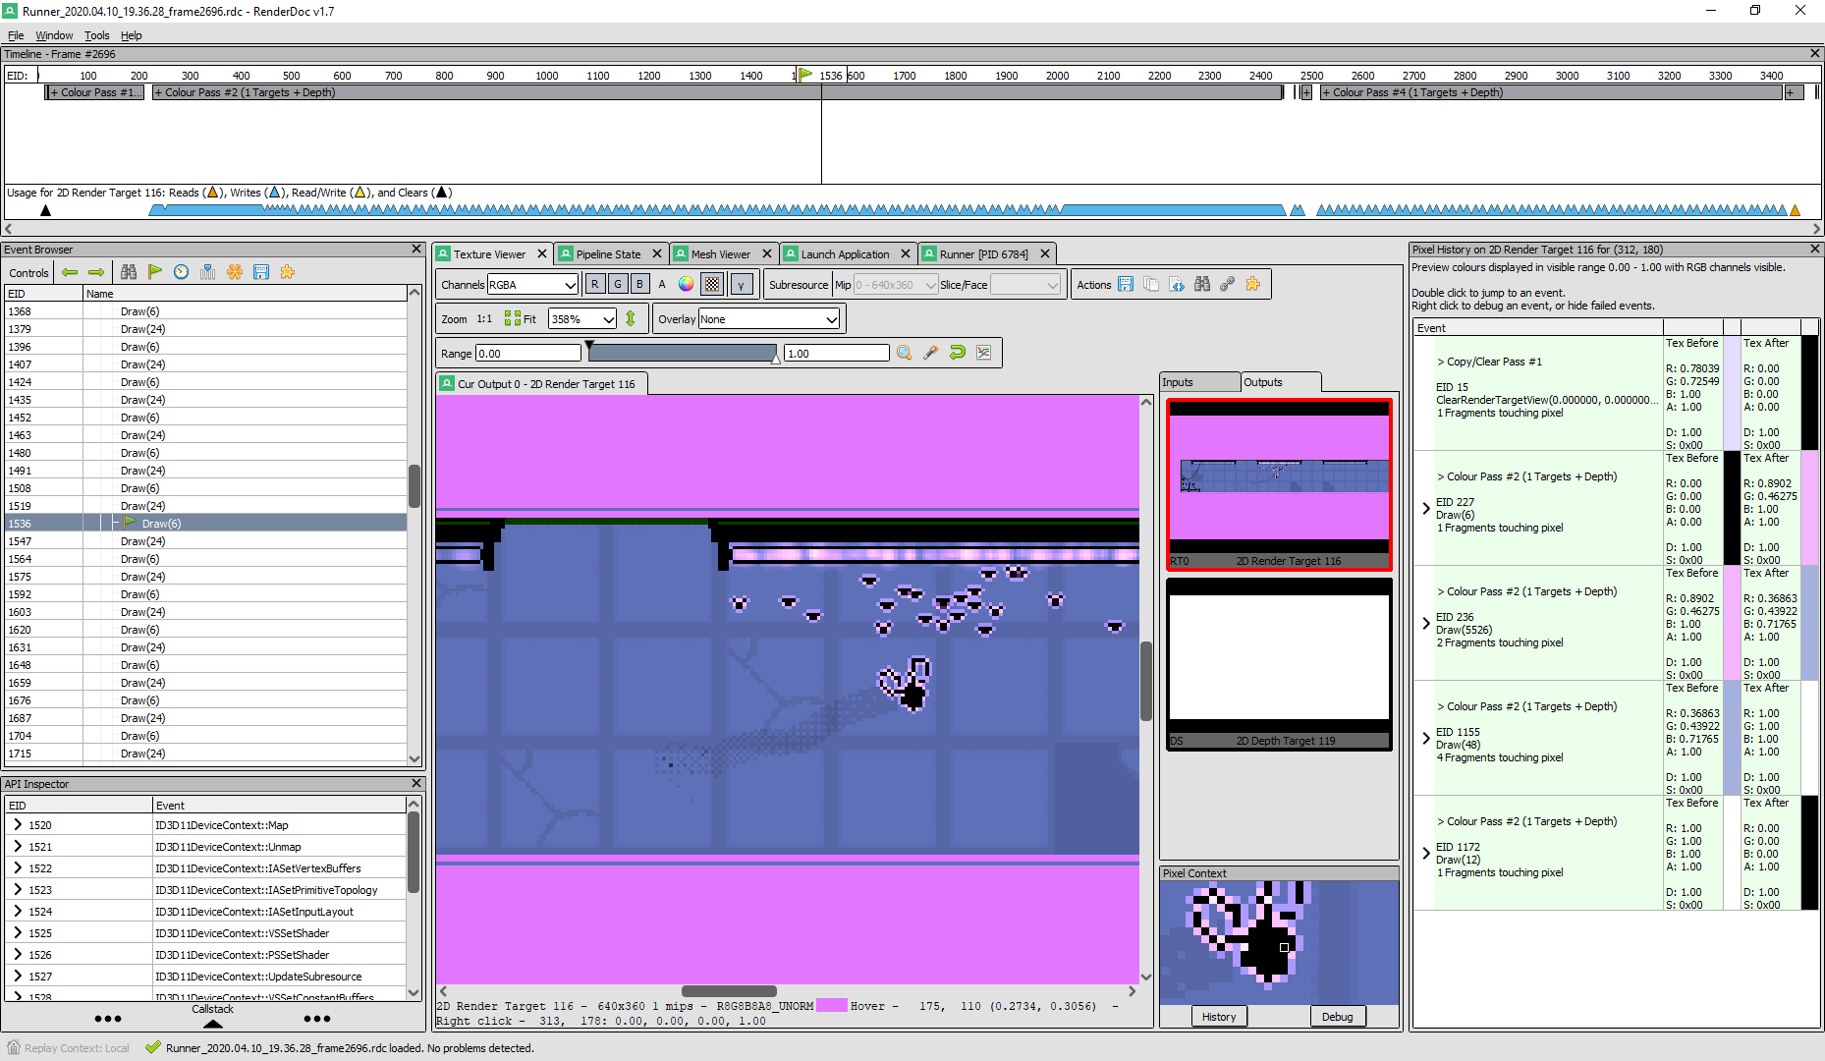Click the find event binoculars icon
This screenshot has height=1061, width=1825.
point(129,272)
